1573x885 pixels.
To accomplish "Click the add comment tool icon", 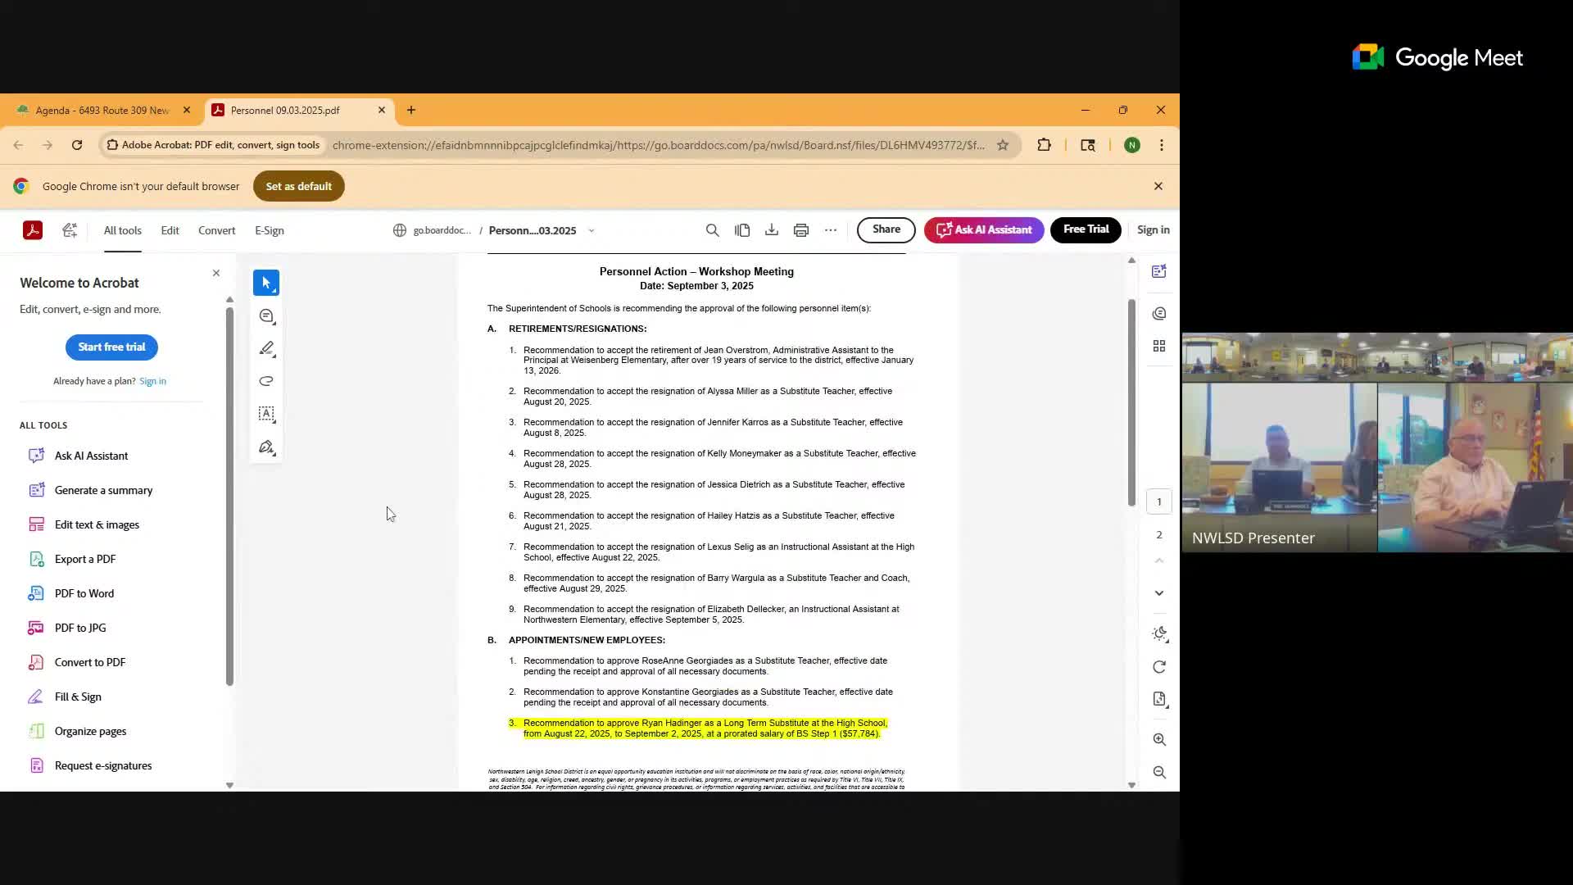I will [x=266, y=316].
